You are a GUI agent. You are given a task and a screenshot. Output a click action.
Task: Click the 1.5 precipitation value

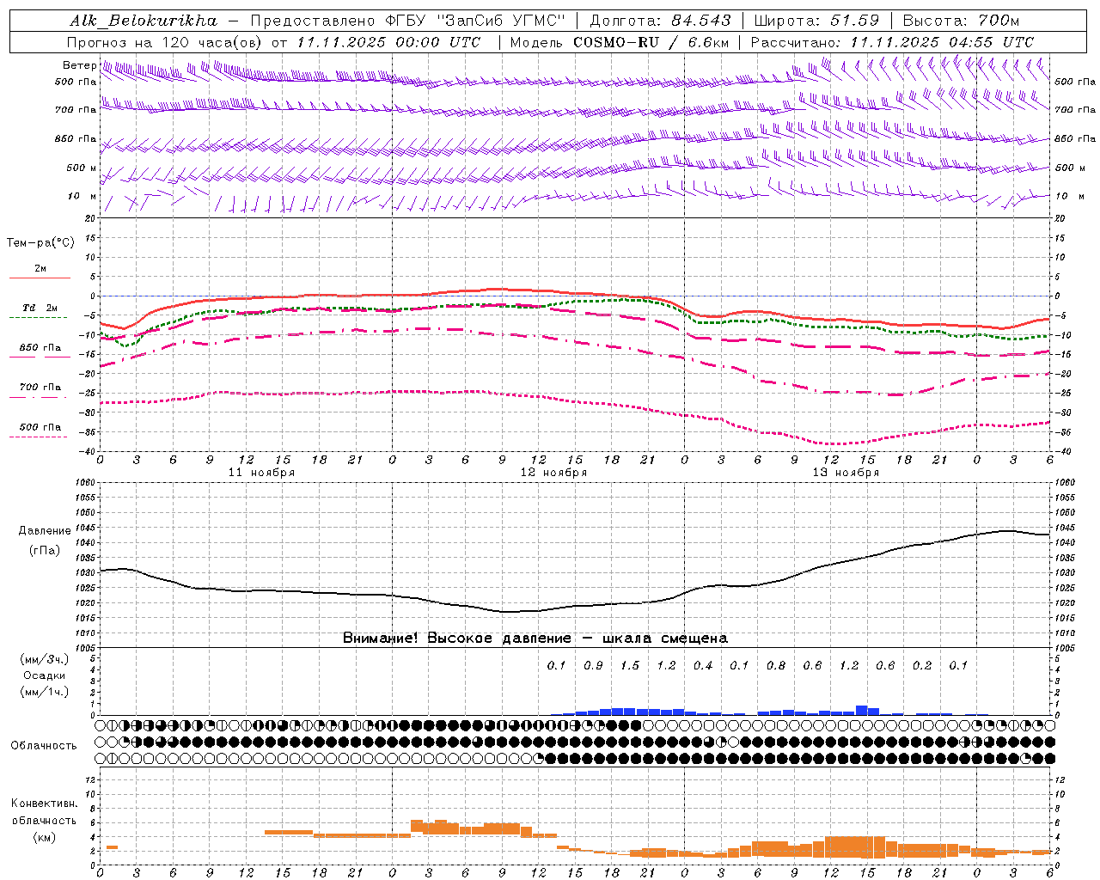630,665
